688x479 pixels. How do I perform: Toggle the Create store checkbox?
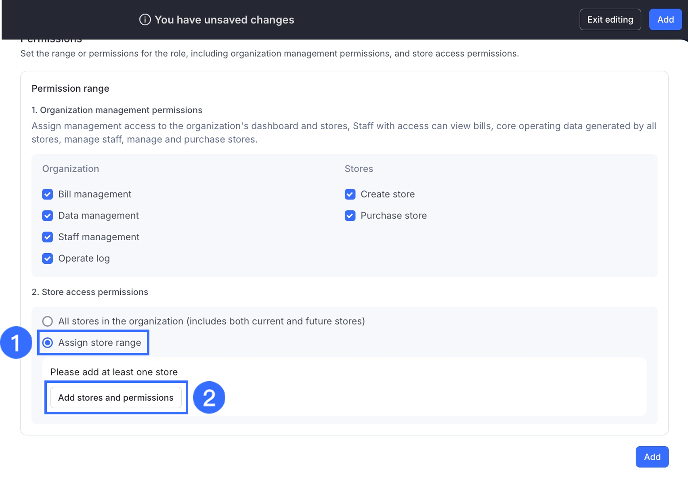click(x=350, y=194)
